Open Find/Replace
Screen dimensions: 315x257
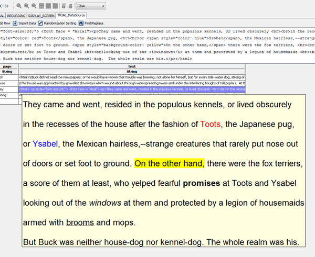pos(91,23)
